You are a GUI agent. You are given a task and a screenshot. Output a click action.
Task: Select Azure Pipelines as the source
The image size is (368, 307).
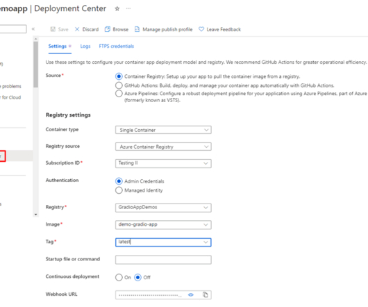tap(119, 93)
